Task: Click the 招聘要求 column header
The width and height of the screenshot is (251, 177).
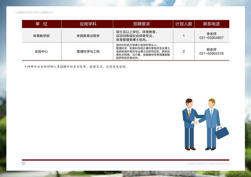Action: (x=143, y=24)
